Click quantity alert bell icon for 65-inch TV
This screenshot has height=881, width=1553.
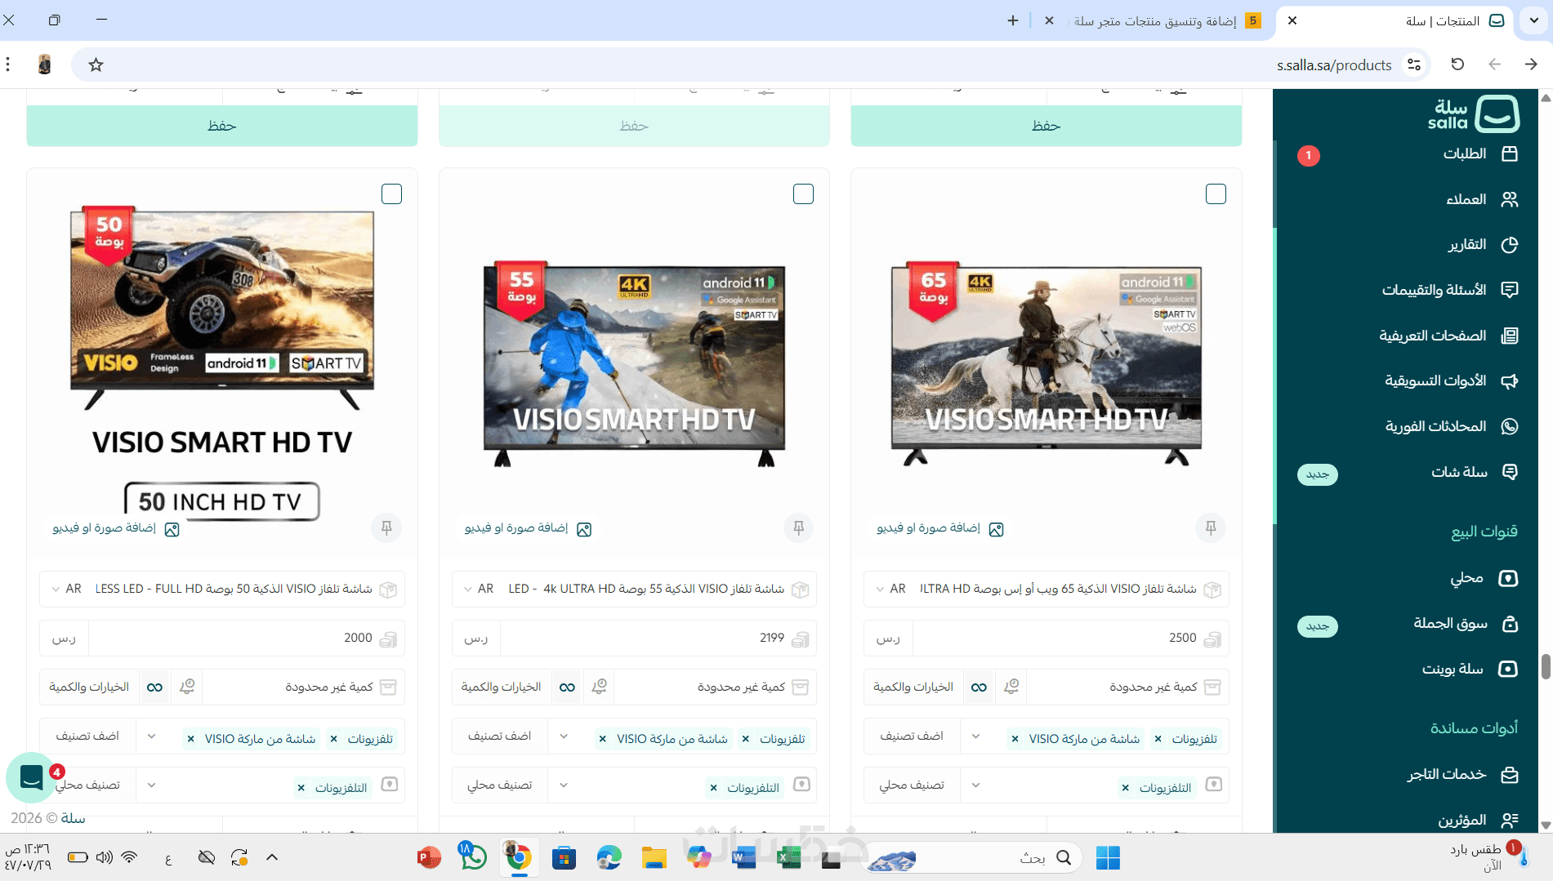[1011, 687]
